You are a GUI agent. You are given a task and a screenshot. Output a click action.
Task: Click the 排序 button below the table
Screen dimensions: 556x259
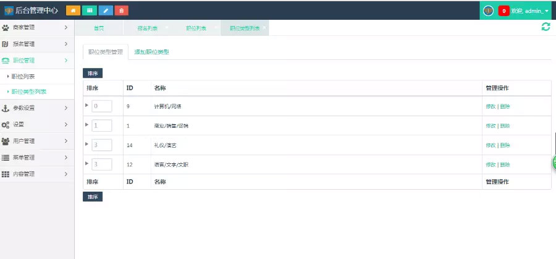point(93,197)
